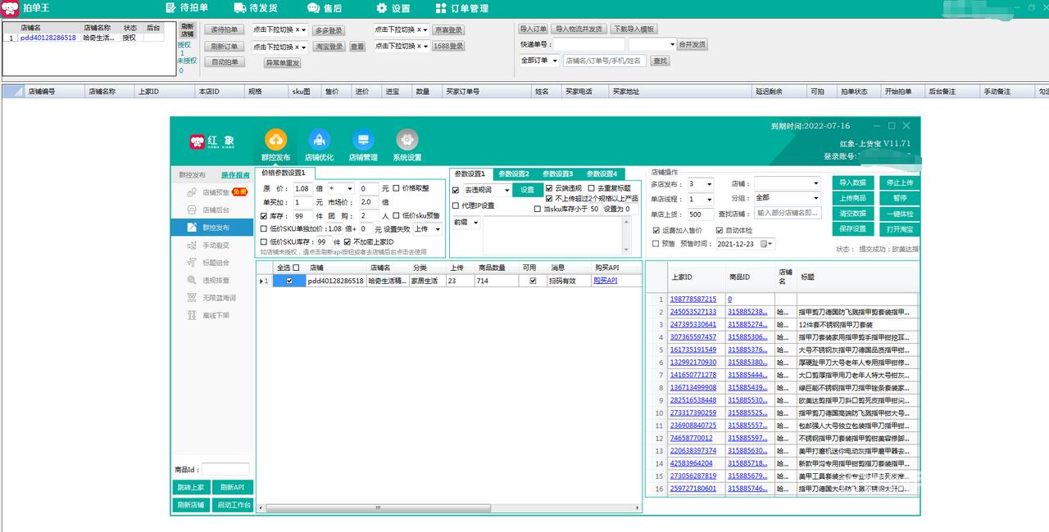Click 保存设置 button

point(852,229)
